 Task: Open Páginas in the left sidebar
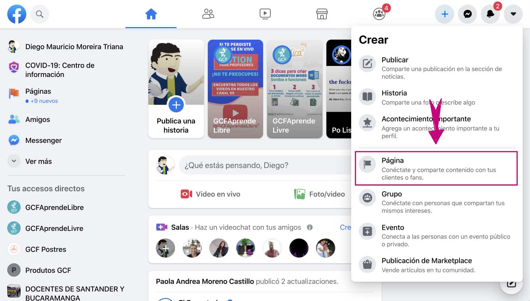(66, 96)
